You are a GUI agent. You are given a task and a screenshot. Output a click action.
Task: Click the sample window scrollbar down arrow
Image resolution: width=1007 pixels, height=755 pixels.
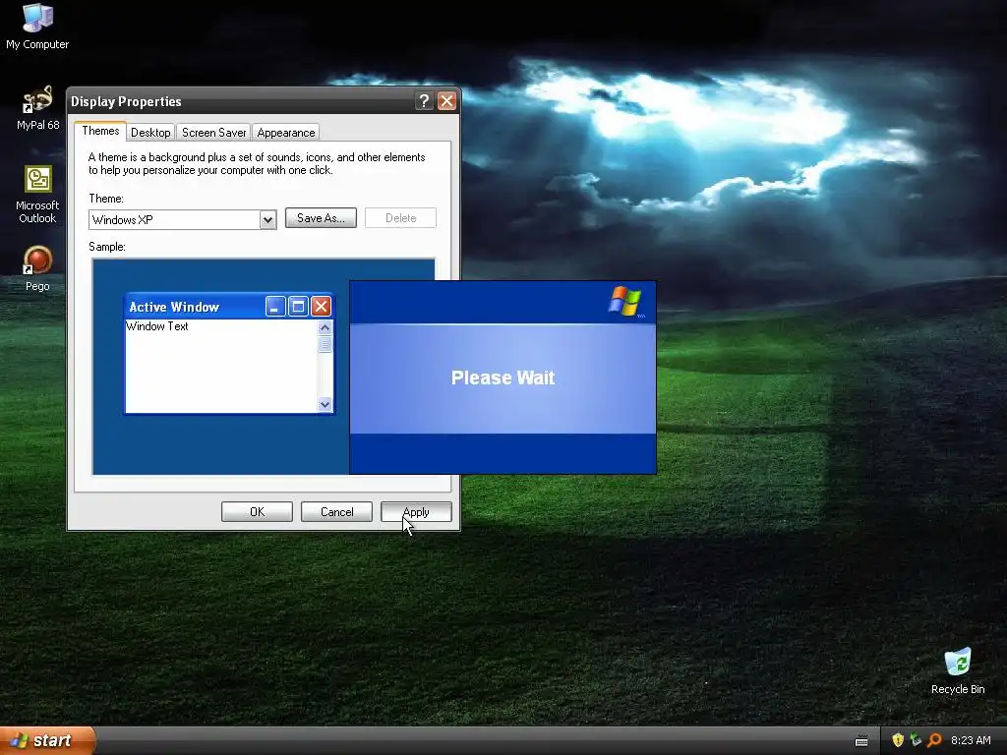[325, 404]
